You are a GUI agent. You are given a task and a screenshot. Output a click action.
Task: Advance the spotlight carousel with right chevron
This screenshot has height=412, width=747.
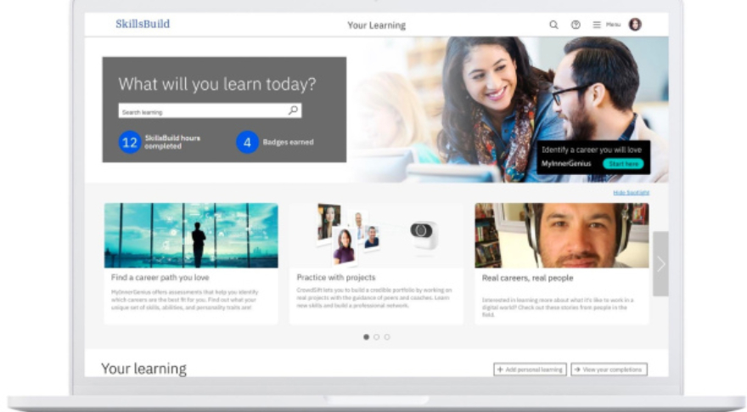click(x=660, y=263)
